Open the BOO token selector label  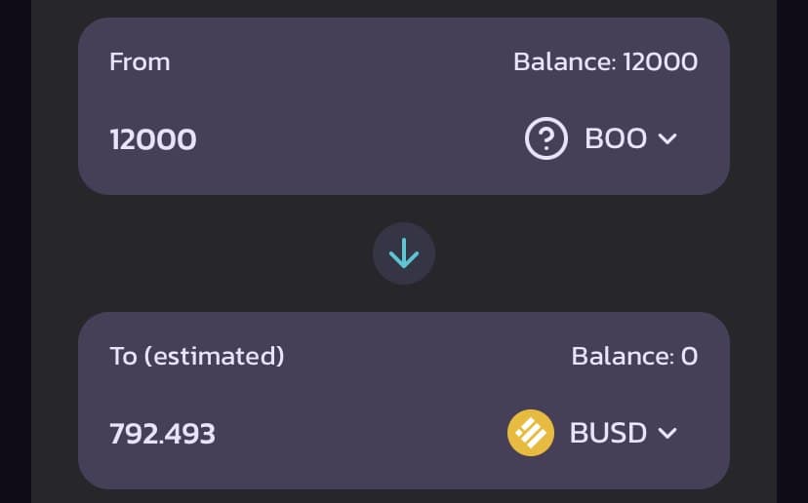616,139
